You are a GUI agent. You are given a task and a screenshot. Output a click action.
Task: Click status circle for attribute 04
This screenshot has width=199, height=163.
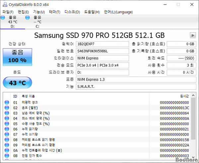[7, 119]
